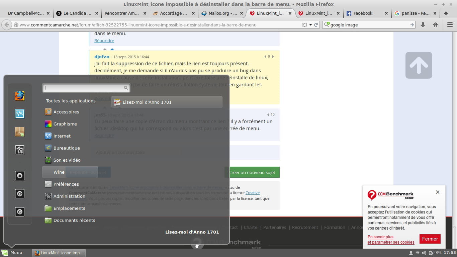The width and height of the screenshot is (457, 257).
Task: Click djefzo username link
Action: click(102, 57)
